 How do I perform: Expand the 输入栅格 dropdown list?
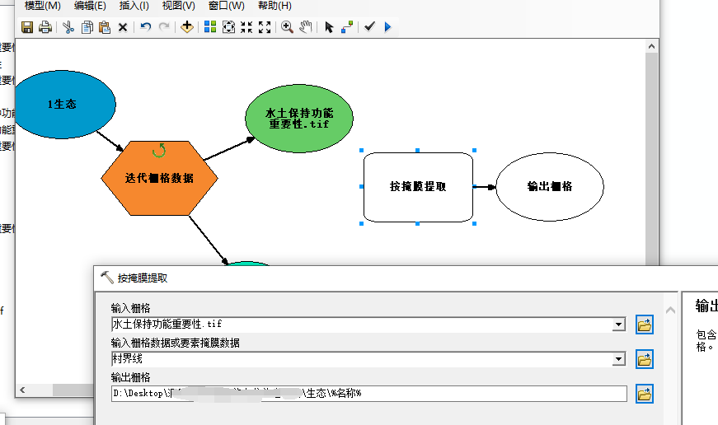pyautogui.click(x=618, y=325)
